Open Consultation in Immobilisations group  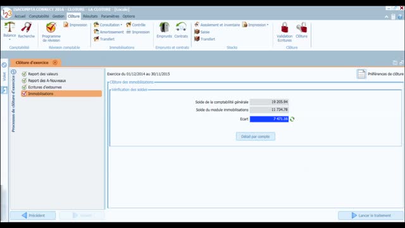tap(108, 25)
